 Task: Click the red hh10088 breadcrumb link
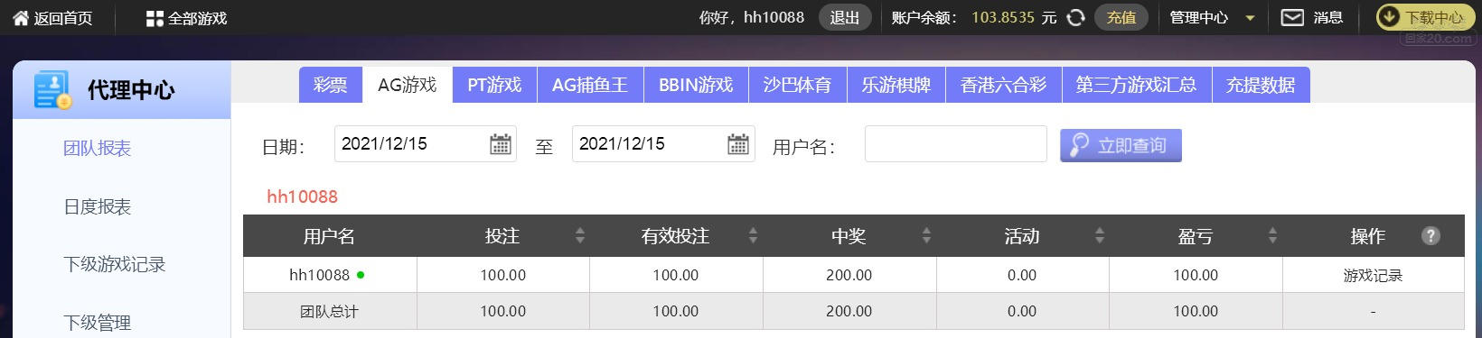click(x=302, y=196)
